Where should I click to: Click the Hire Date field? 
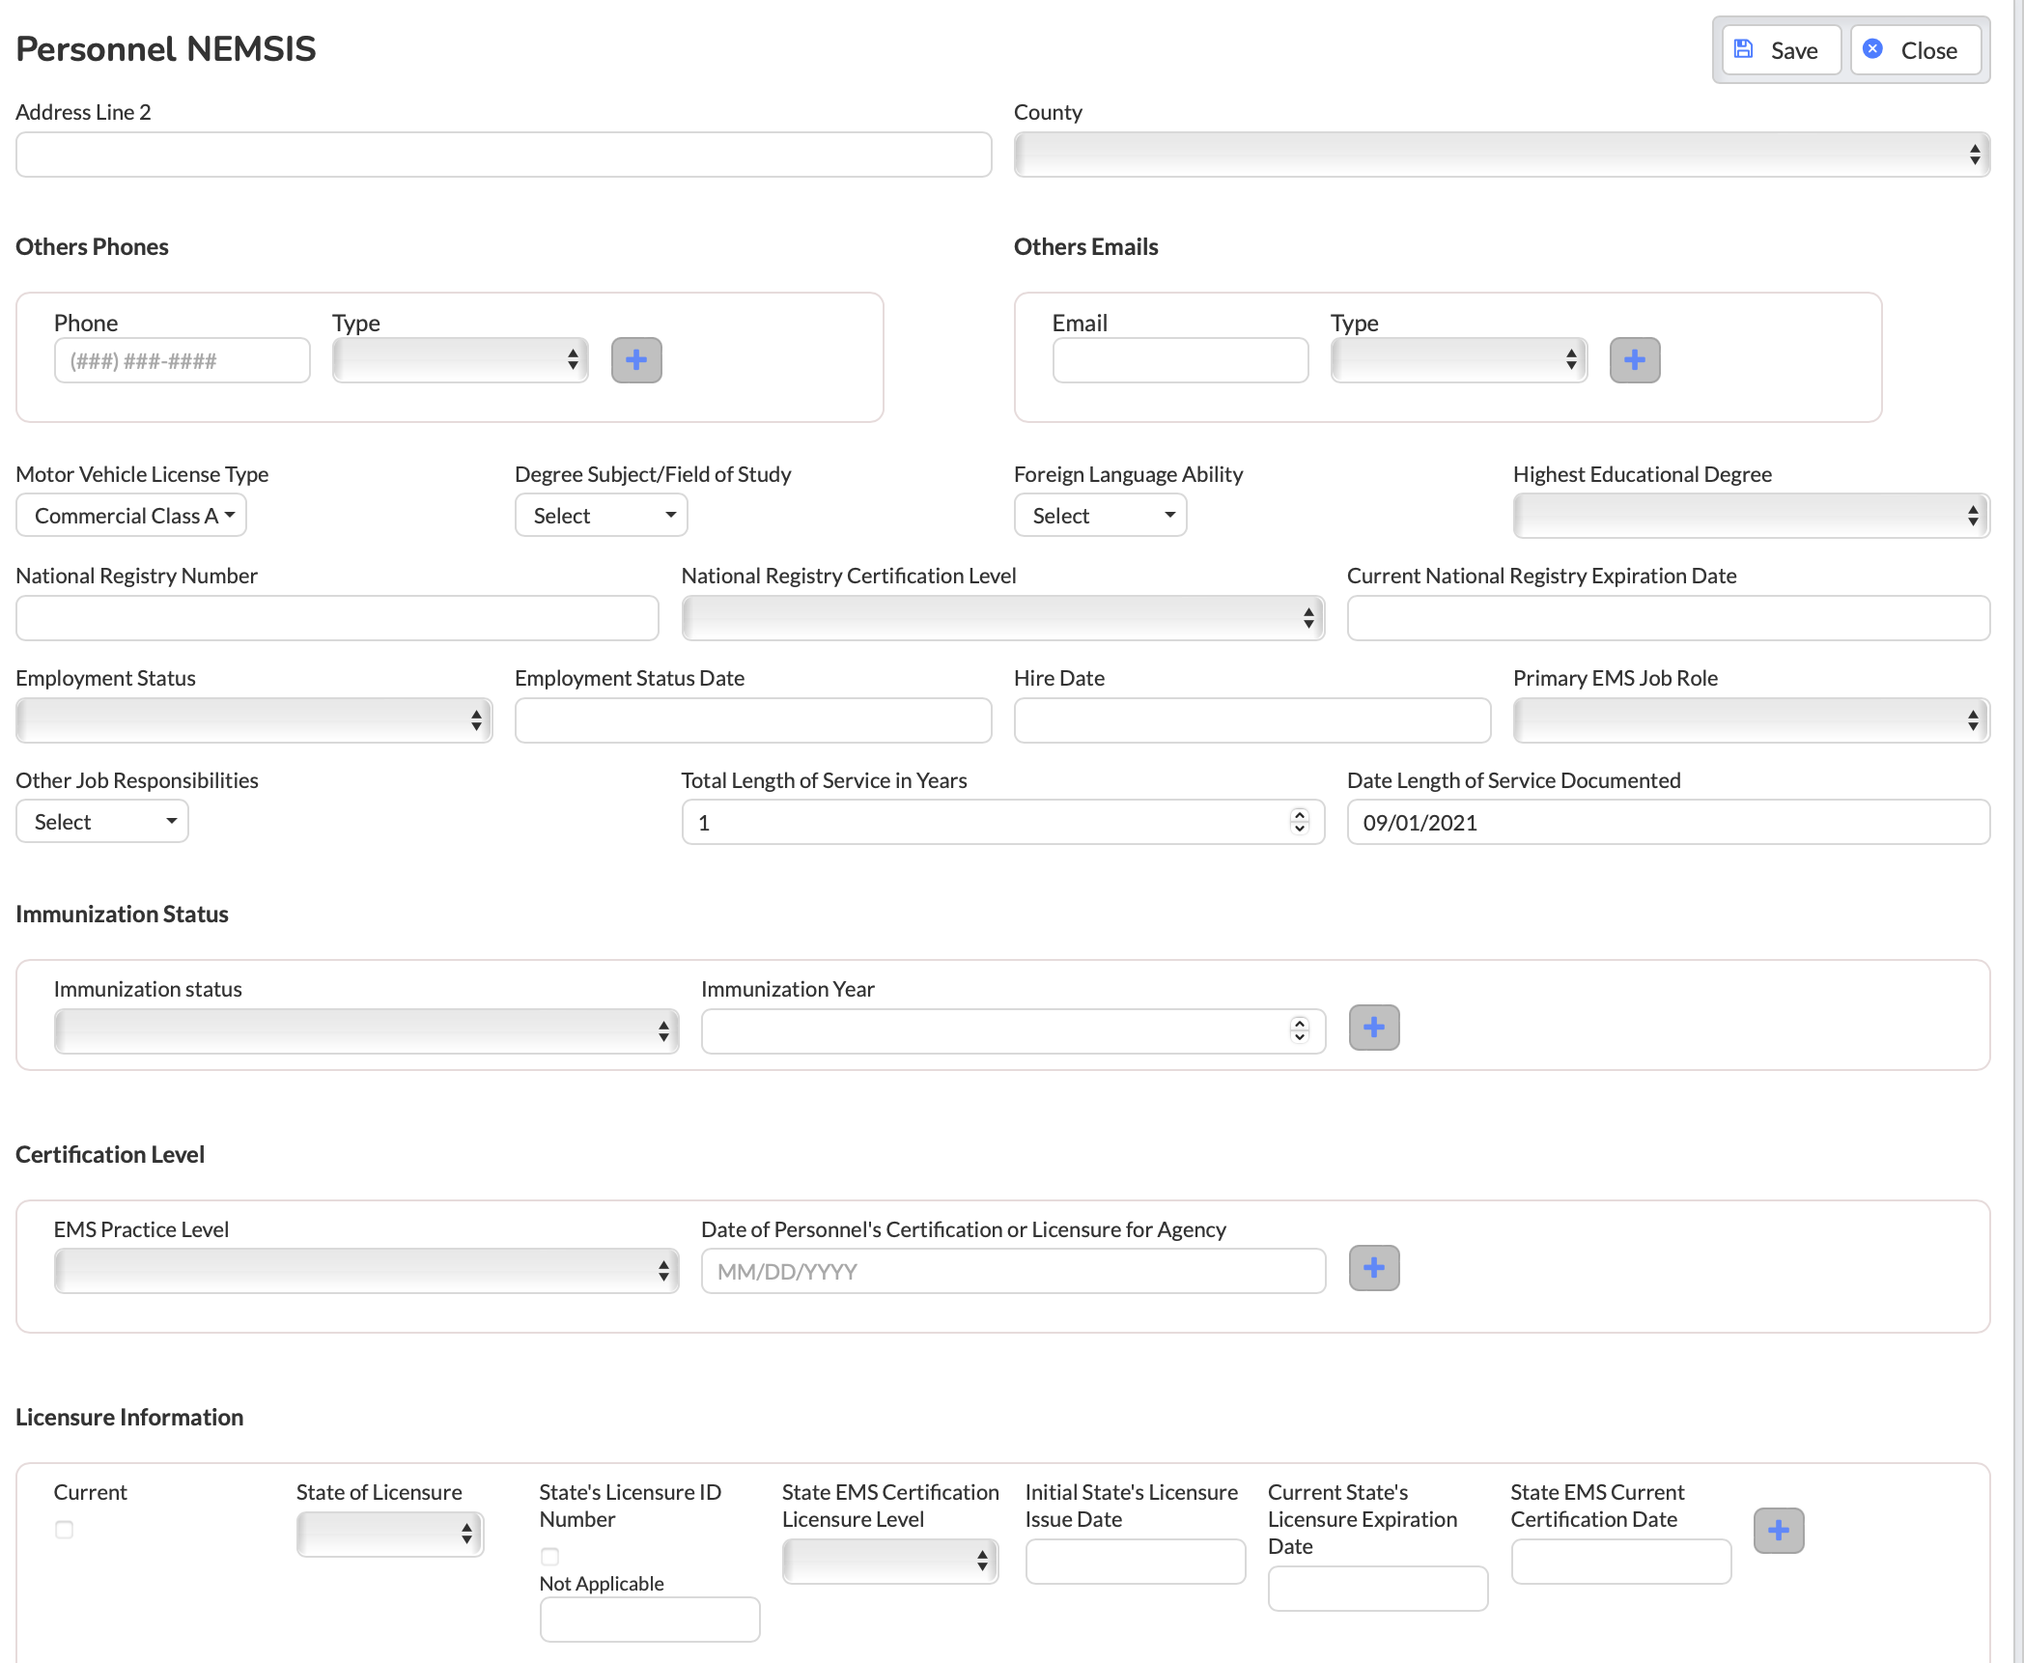1252,720
